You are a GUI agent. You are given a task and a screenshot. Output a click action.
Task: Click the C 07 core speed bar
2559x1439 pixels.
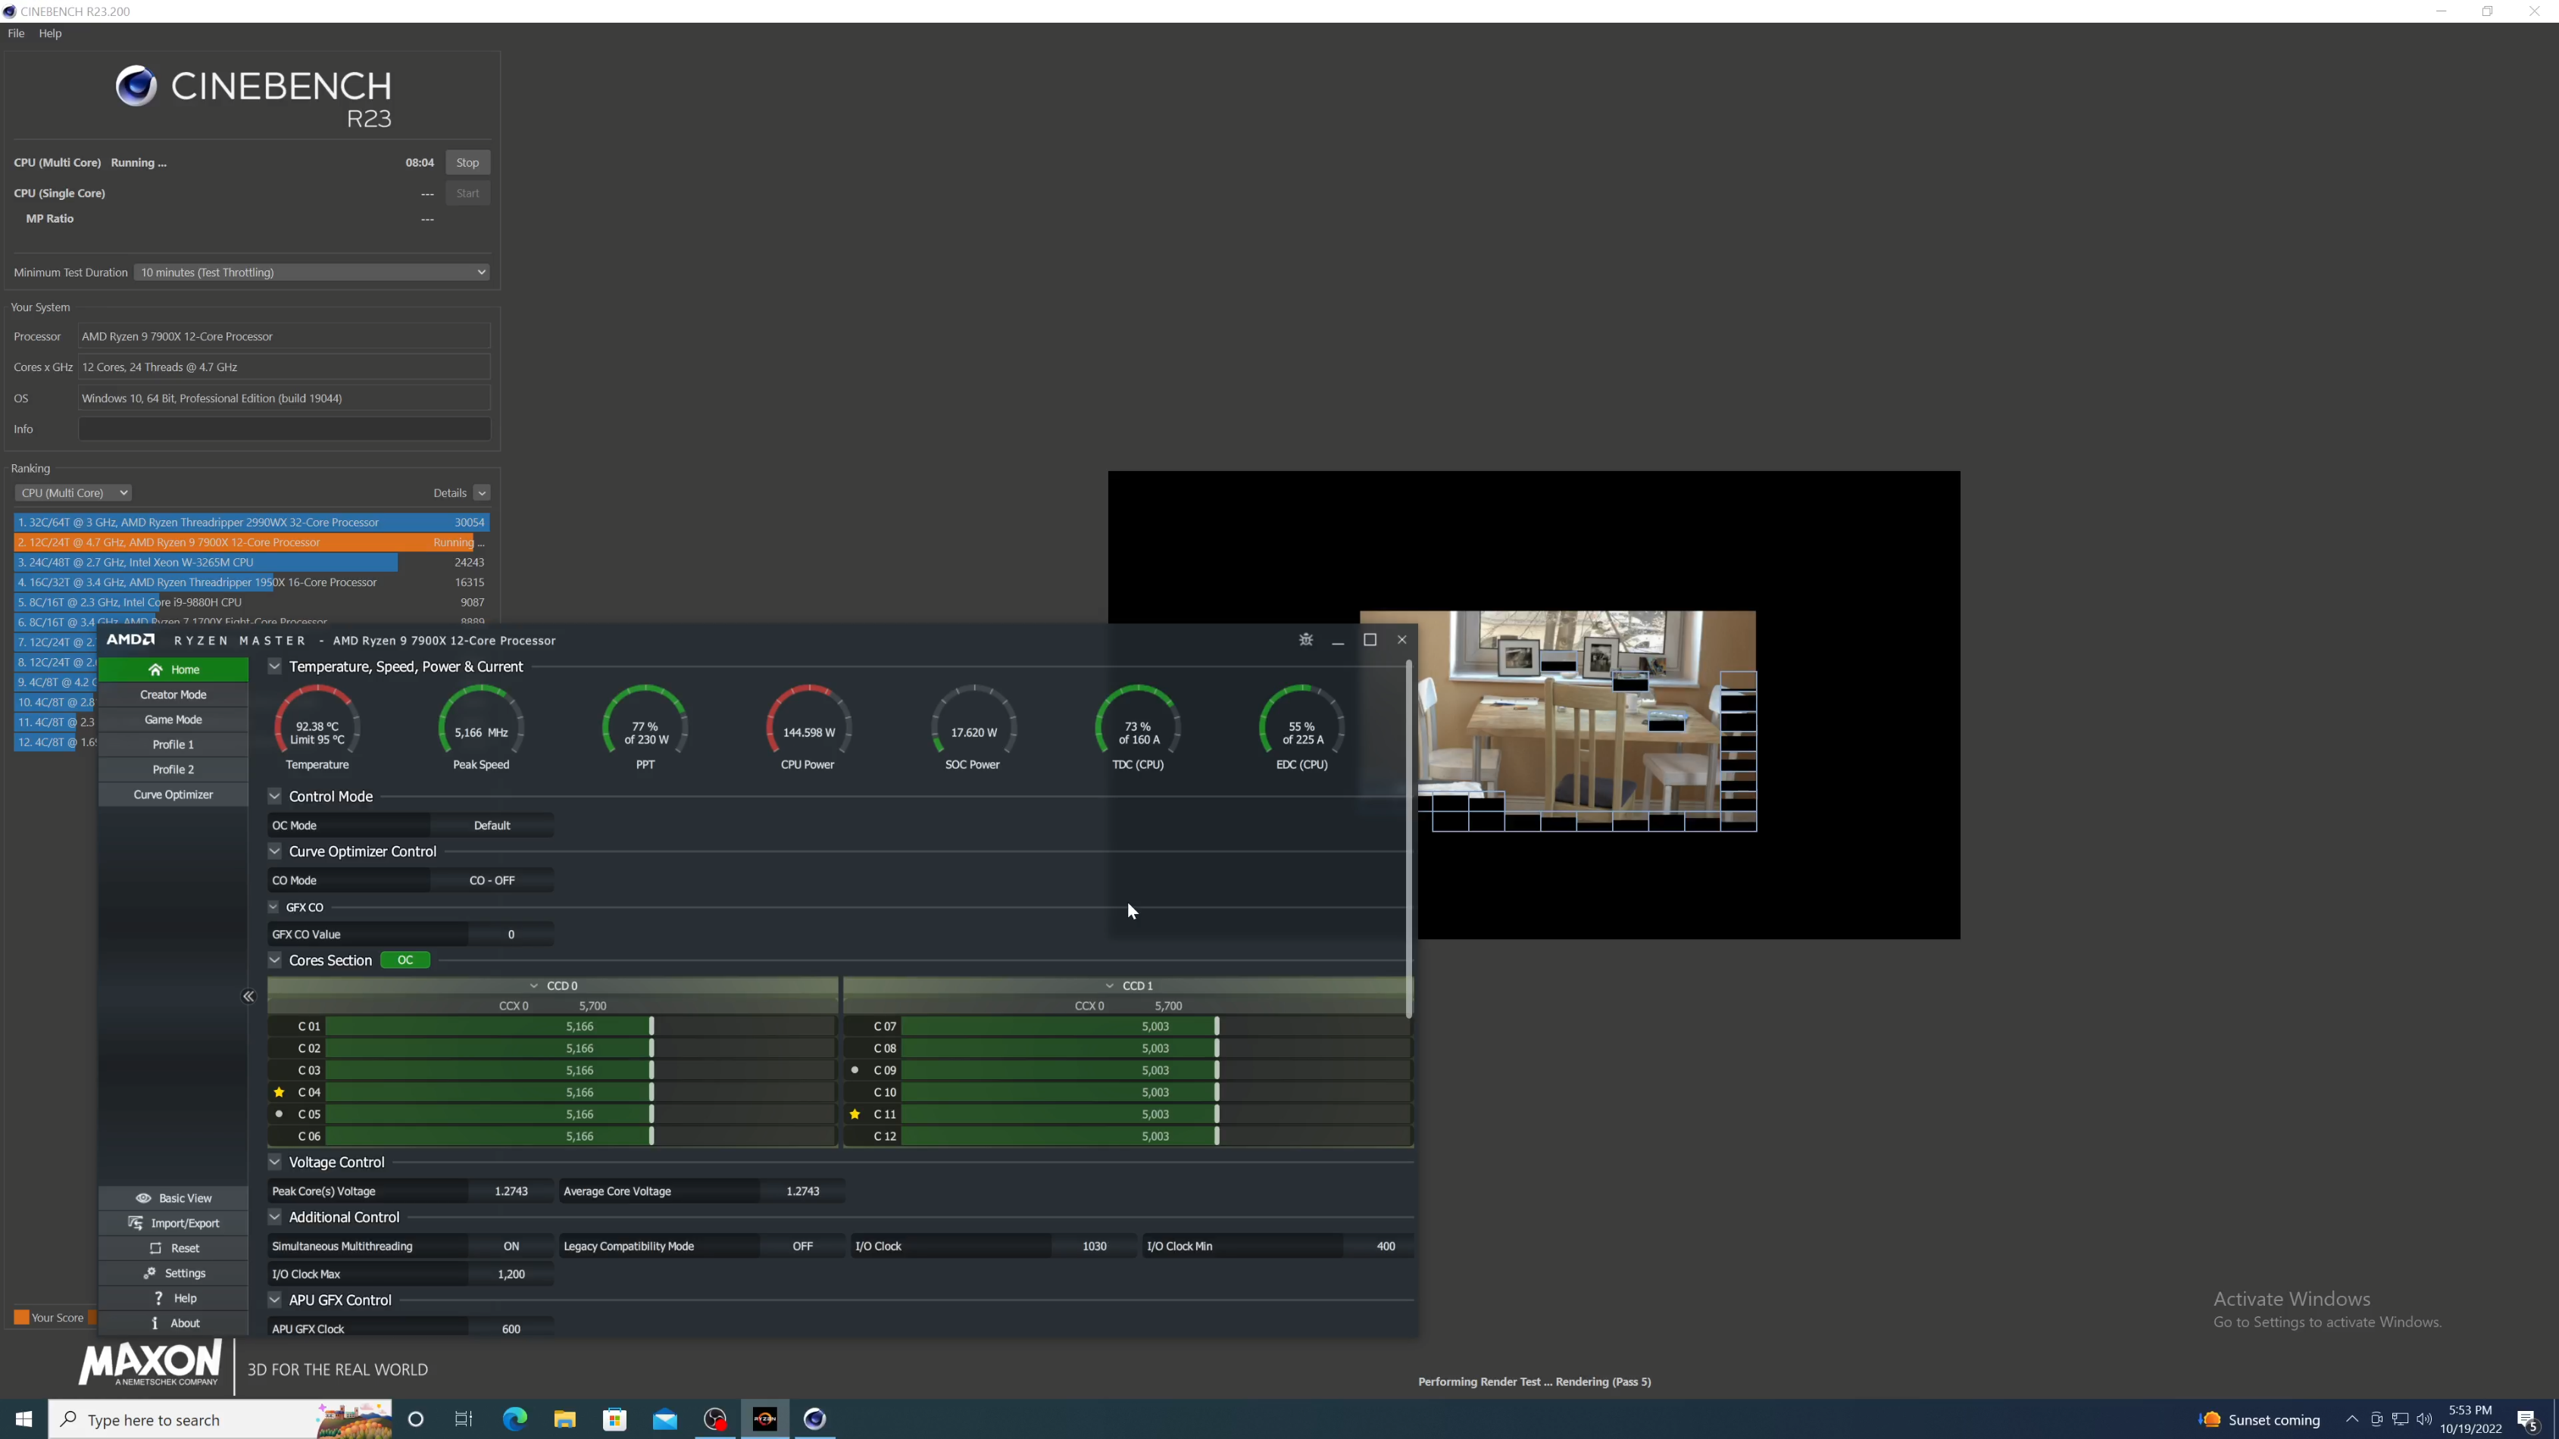[1155, 1027]
